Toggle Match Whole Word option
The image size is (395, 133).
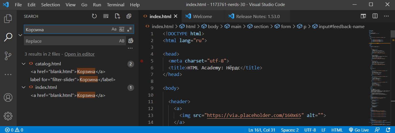pos(122,29)
